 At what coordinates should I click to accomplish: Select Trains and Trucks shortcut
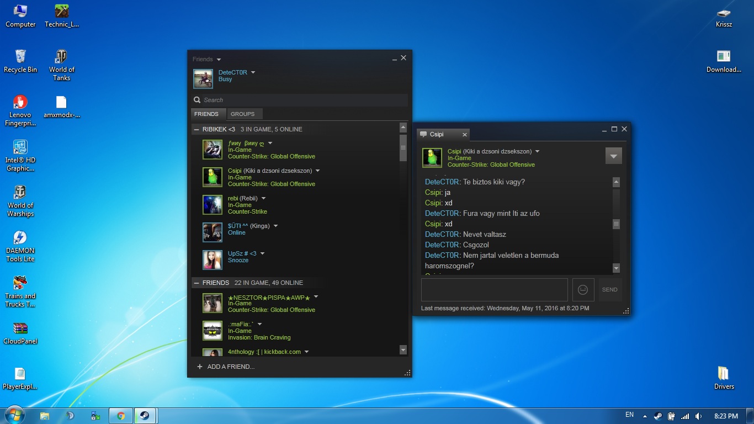coord(20,291)
